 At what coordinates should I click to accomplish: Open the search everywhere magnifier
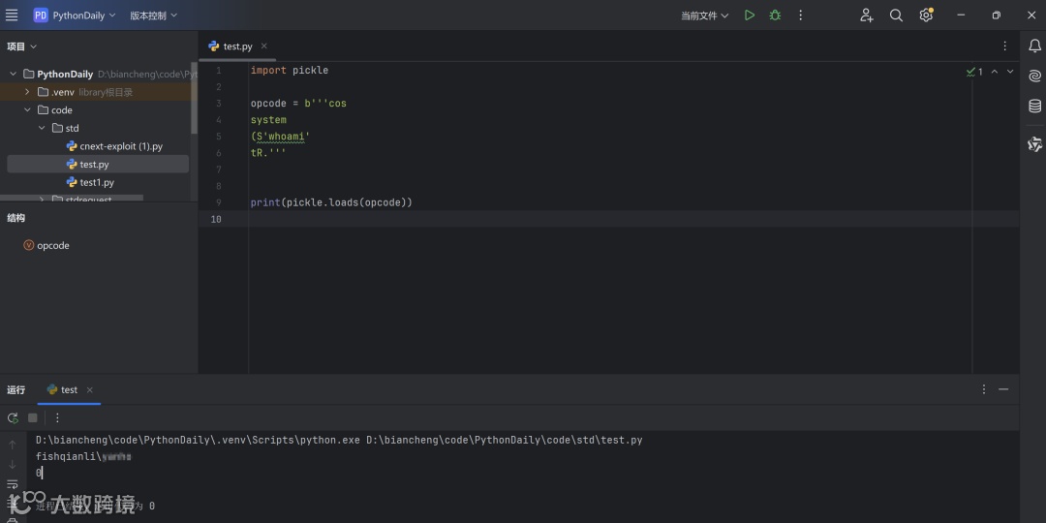[x=896, y=15]
